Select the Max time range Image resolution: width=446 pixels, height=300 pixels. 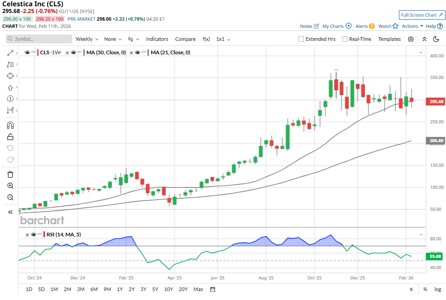(x=198, y=290)
